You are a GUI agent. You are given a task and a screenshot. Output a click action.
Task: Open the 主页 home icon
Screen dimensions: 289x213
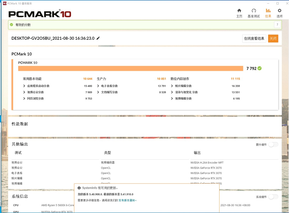239,11
